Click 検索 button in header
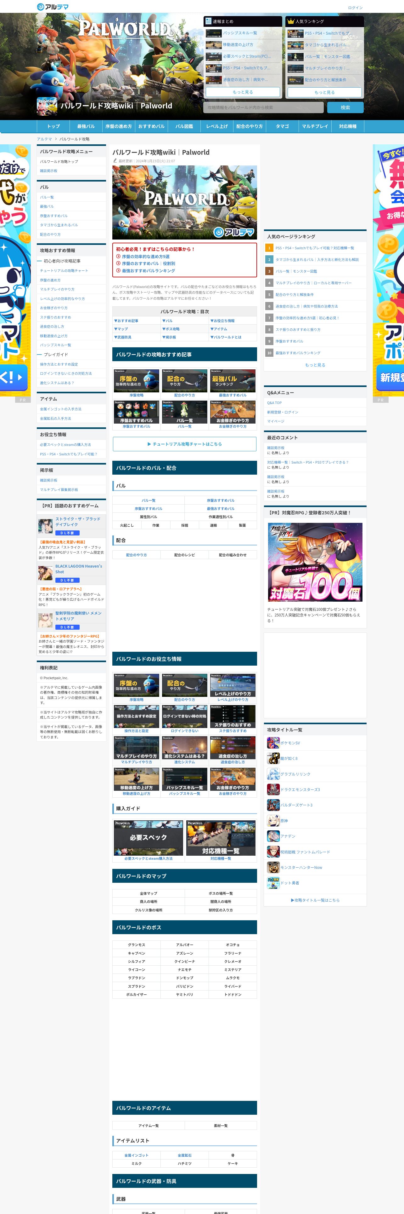The image size is (404, 1214). point(345,107)
